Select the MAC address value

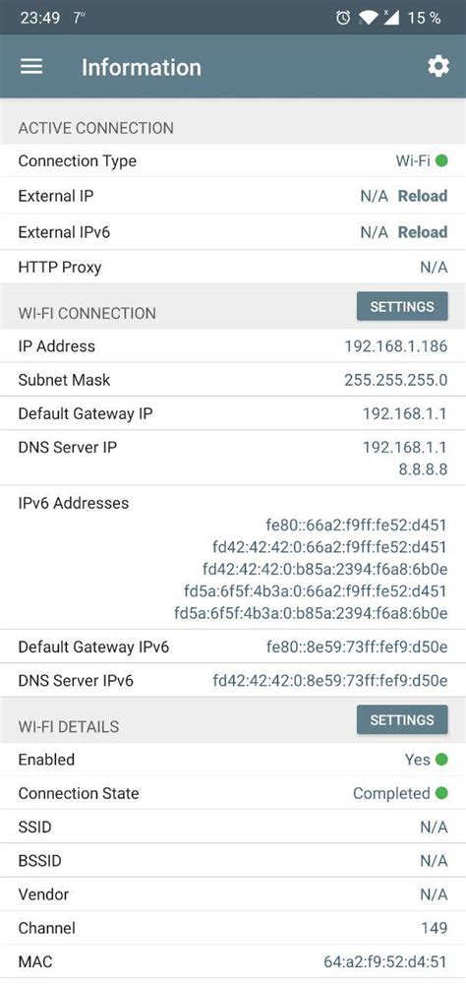click(x=385, y=961)
